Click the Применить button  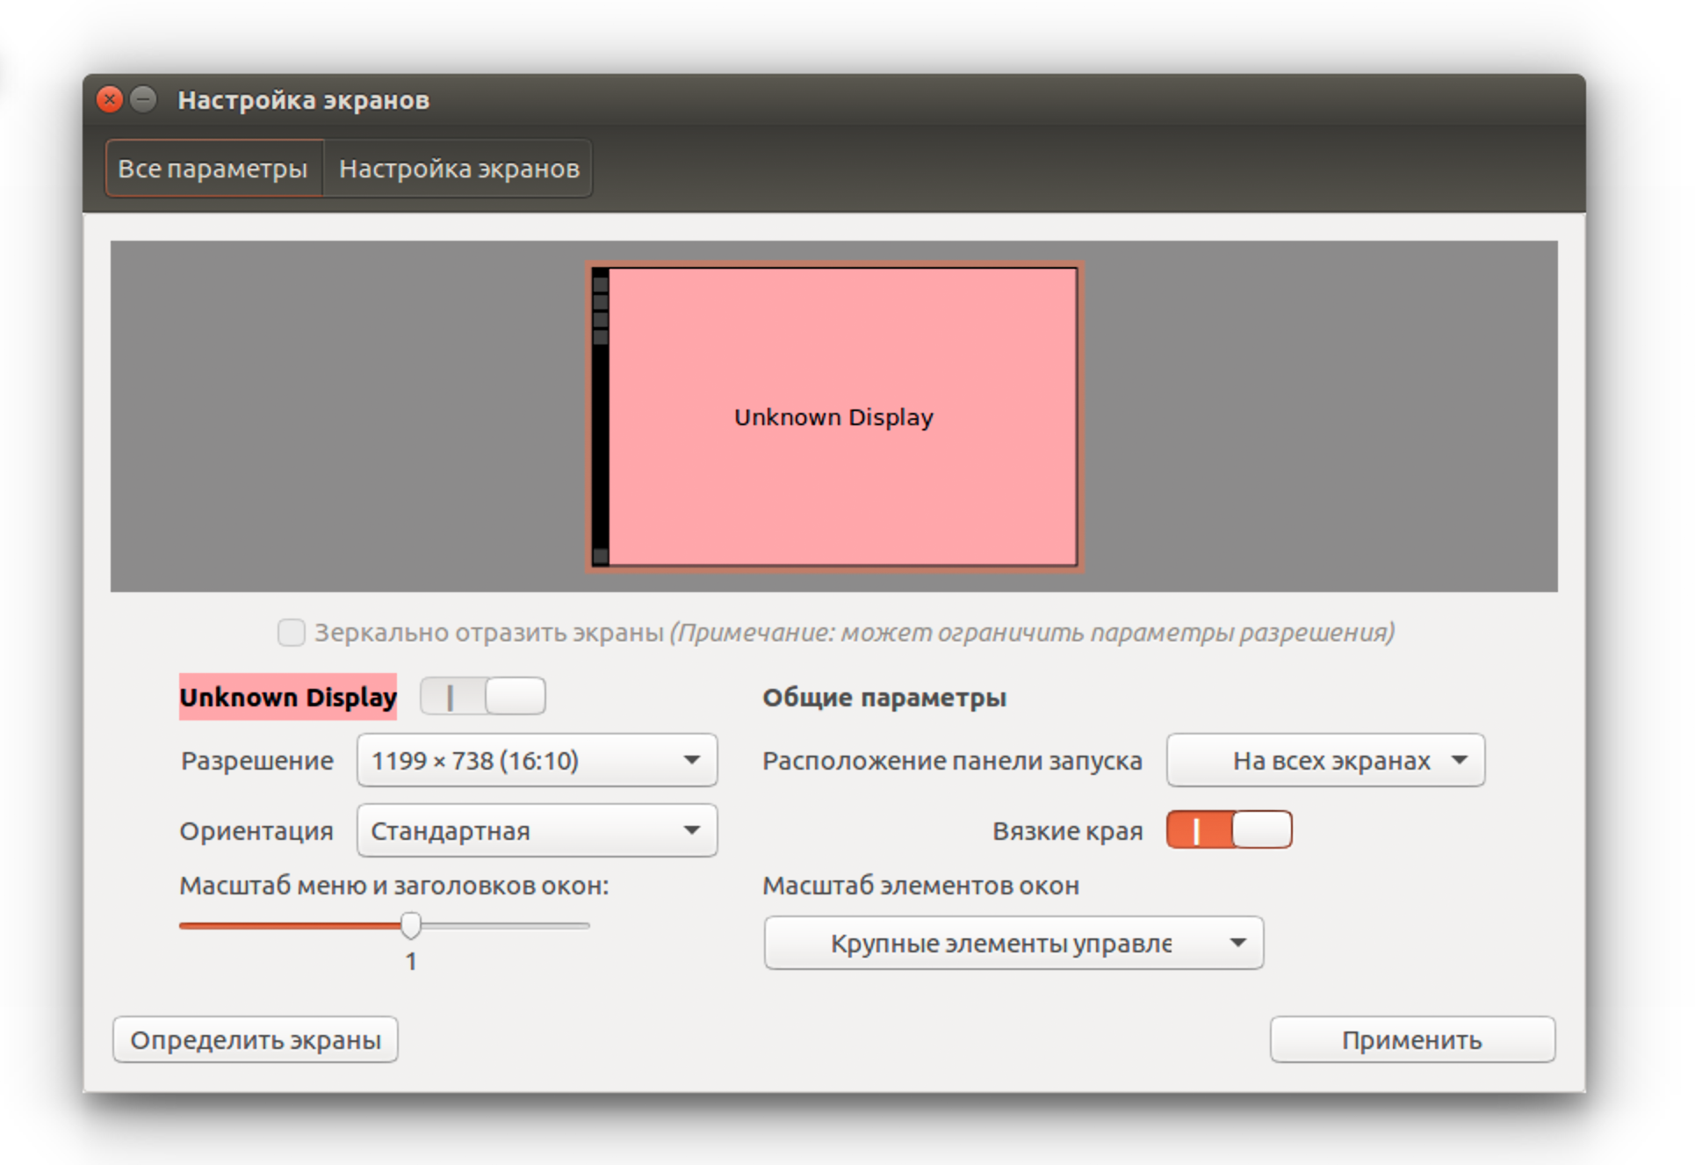pyautogui.click(x=1412, y=1039)
